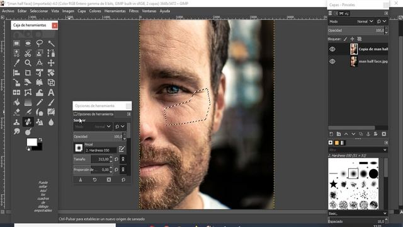Hide the 'Copia de man half' layer
The image size is (403, 227).
point(332,49)
